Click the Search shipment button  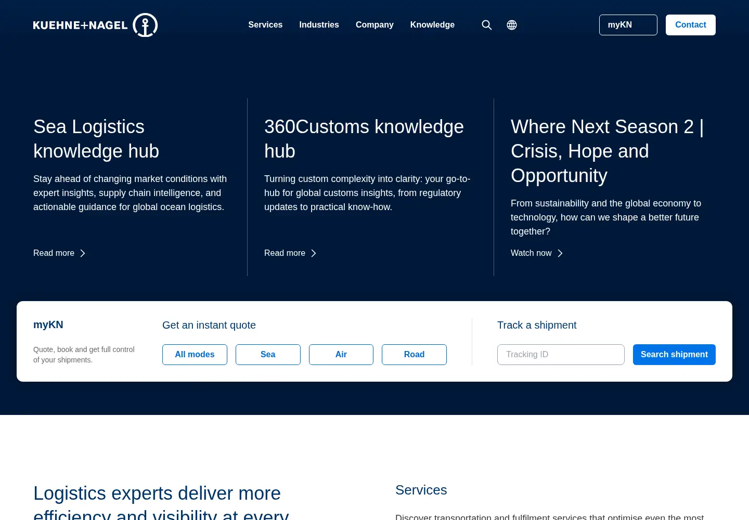tap(674, 355)
